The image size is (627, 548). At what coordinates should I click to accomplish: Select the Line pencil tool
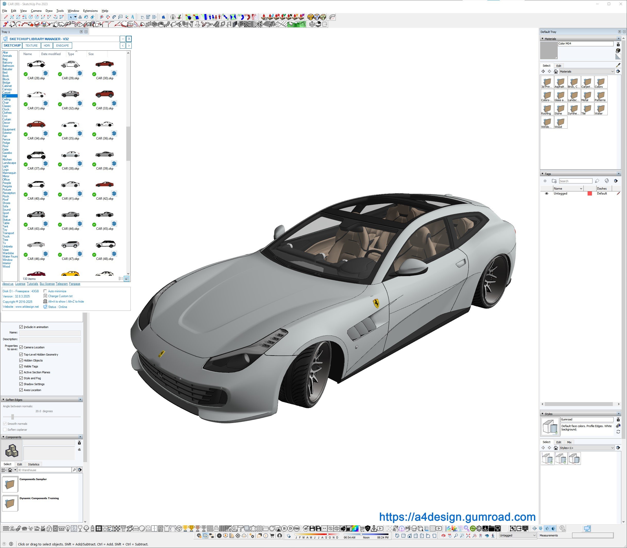coord(5,17)
